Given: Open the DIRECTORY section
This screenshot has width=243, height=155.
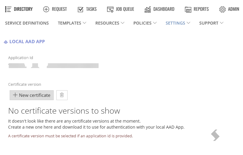Looking at the screenshot, I should point(23,9).
